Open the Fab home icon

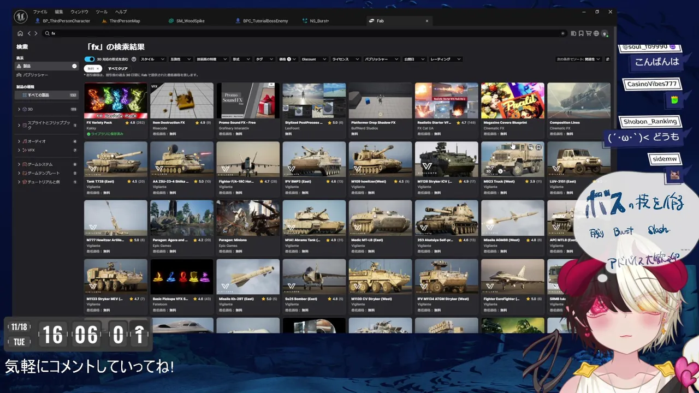click(20, 33)
